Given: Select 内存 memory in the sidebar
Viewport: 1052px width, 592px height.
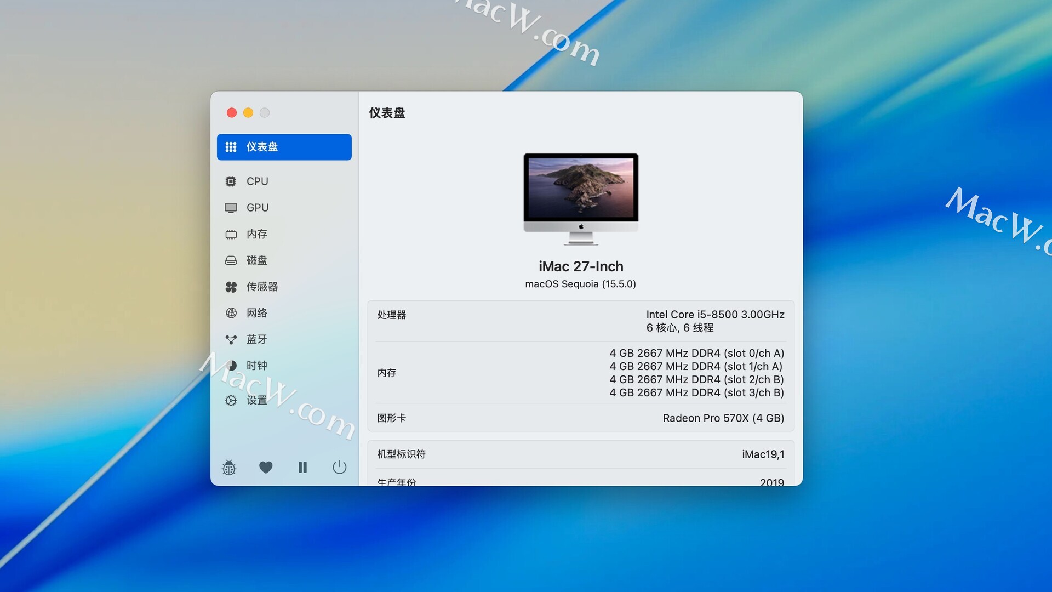Looking at the screenshot, I should pyautogui.click(x=284, y=234).
